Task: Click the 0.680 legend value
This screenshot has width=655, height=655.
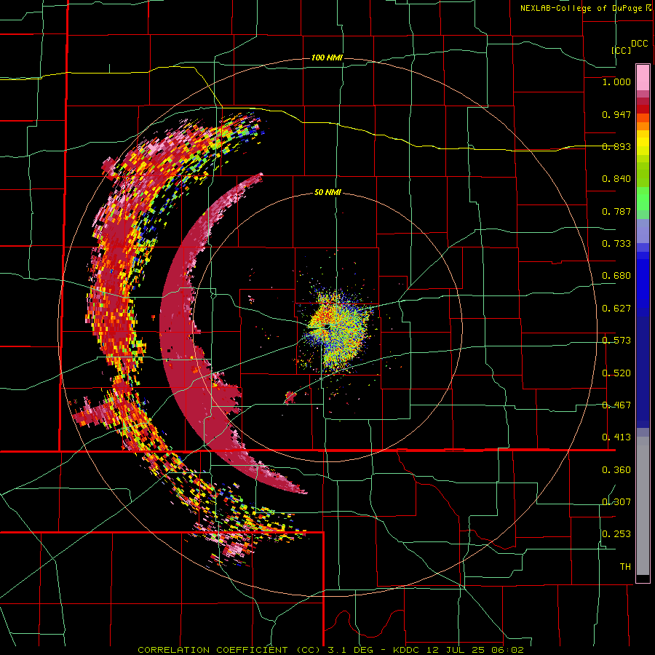Action: [616, 276]
